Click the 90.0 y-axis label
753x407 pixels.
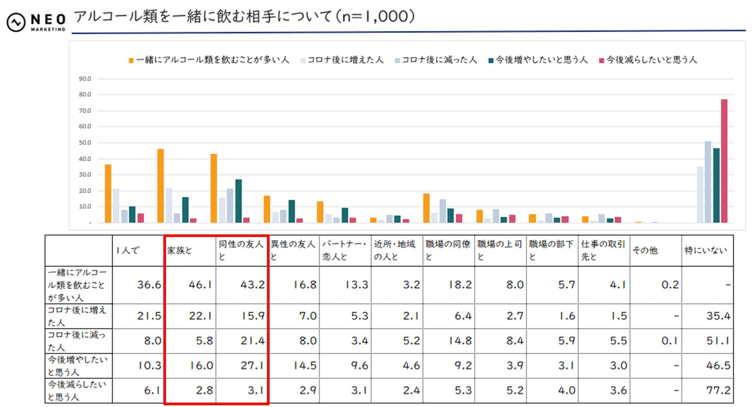coord(85,79)
